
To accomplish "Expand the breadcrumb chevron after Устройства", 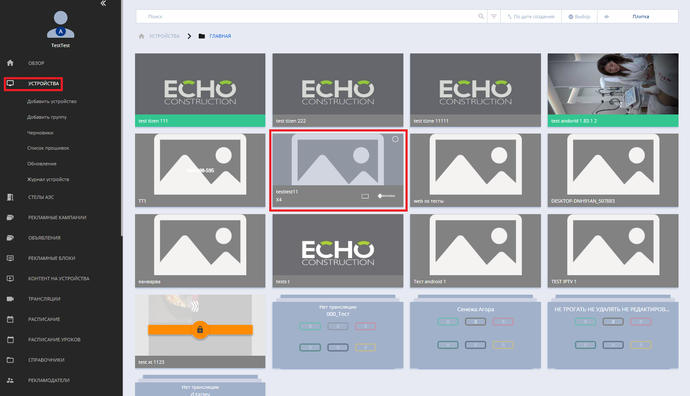I will pyautogui.click(x=189, y=36).
